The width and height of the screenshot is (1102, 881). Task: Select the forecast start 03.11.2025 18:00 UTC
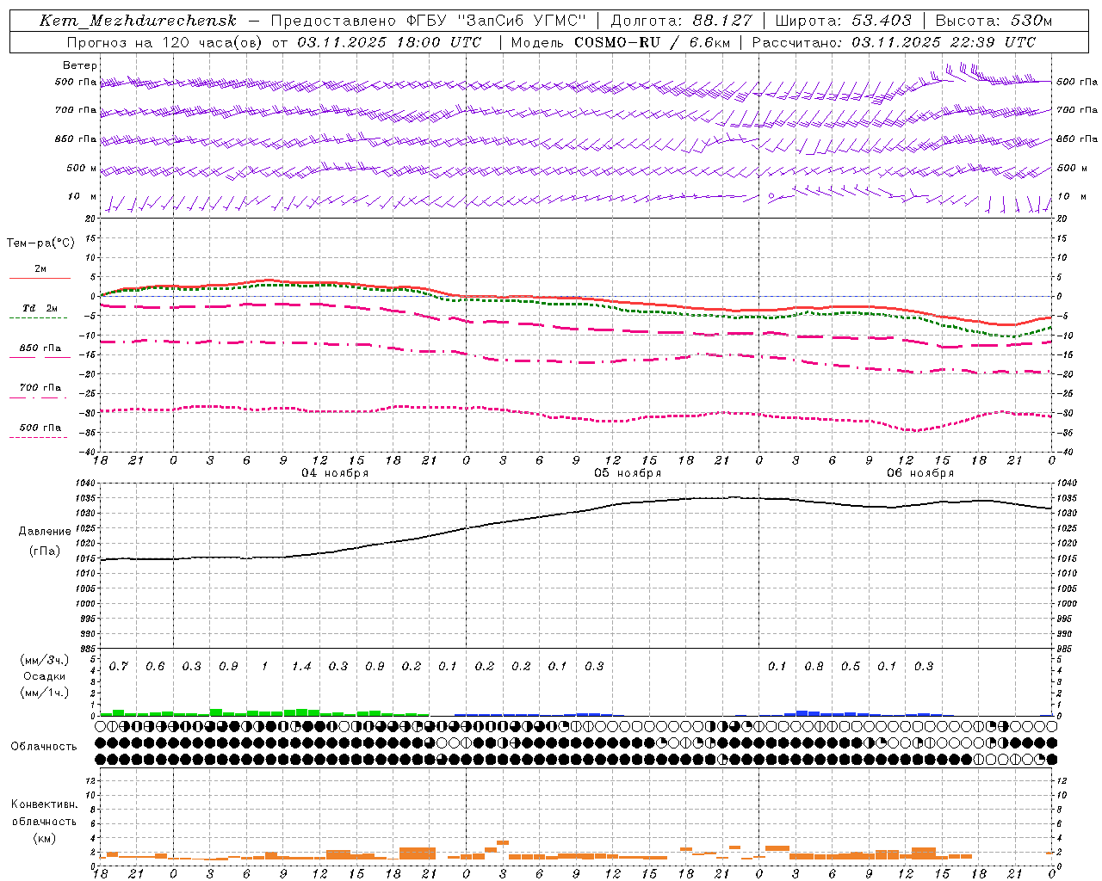point(389,42)
